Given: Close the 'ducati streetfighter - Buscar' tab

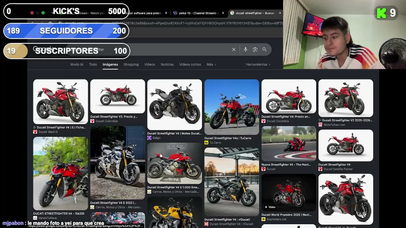Looking at the screenshot, I should (x=280, y=13).
